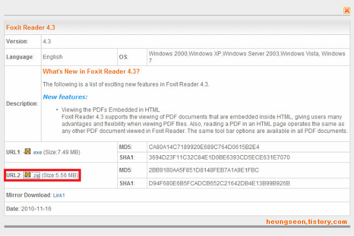Click the date 2010-11-16
Viewport: 354px width, 236px height.
coord(36,209)
